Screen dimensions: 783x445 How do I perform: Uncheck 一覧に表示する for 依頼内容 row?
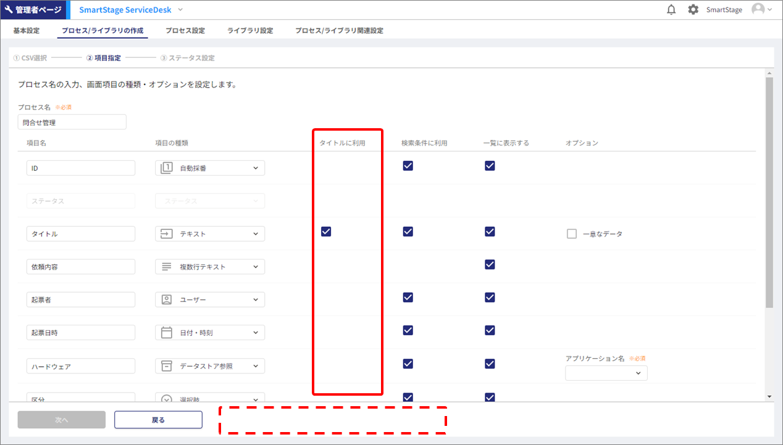coord(490,264)
